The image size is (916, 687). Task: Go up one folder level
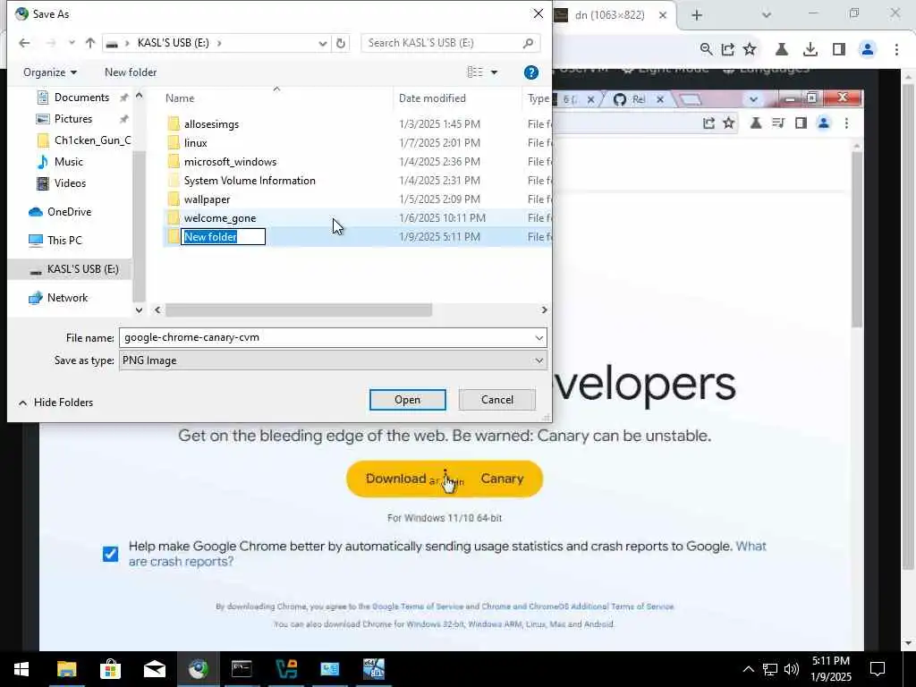coord(90,43)
